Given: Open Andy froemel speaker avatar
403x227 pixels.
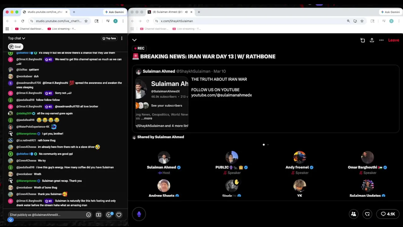Looking at the screenshot, I should point(299,157).
